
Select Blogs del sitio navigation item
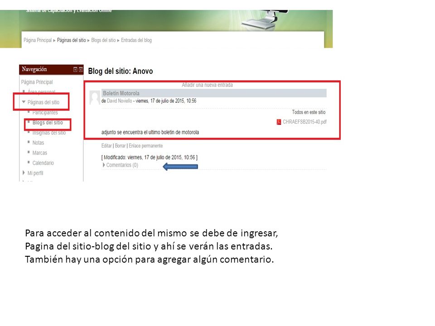[x=48, y=123]
